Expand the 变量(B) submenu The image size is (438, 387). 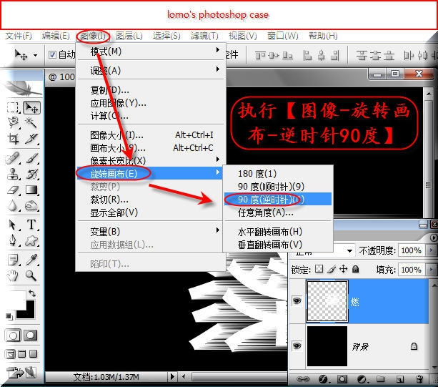pos(151,231)
